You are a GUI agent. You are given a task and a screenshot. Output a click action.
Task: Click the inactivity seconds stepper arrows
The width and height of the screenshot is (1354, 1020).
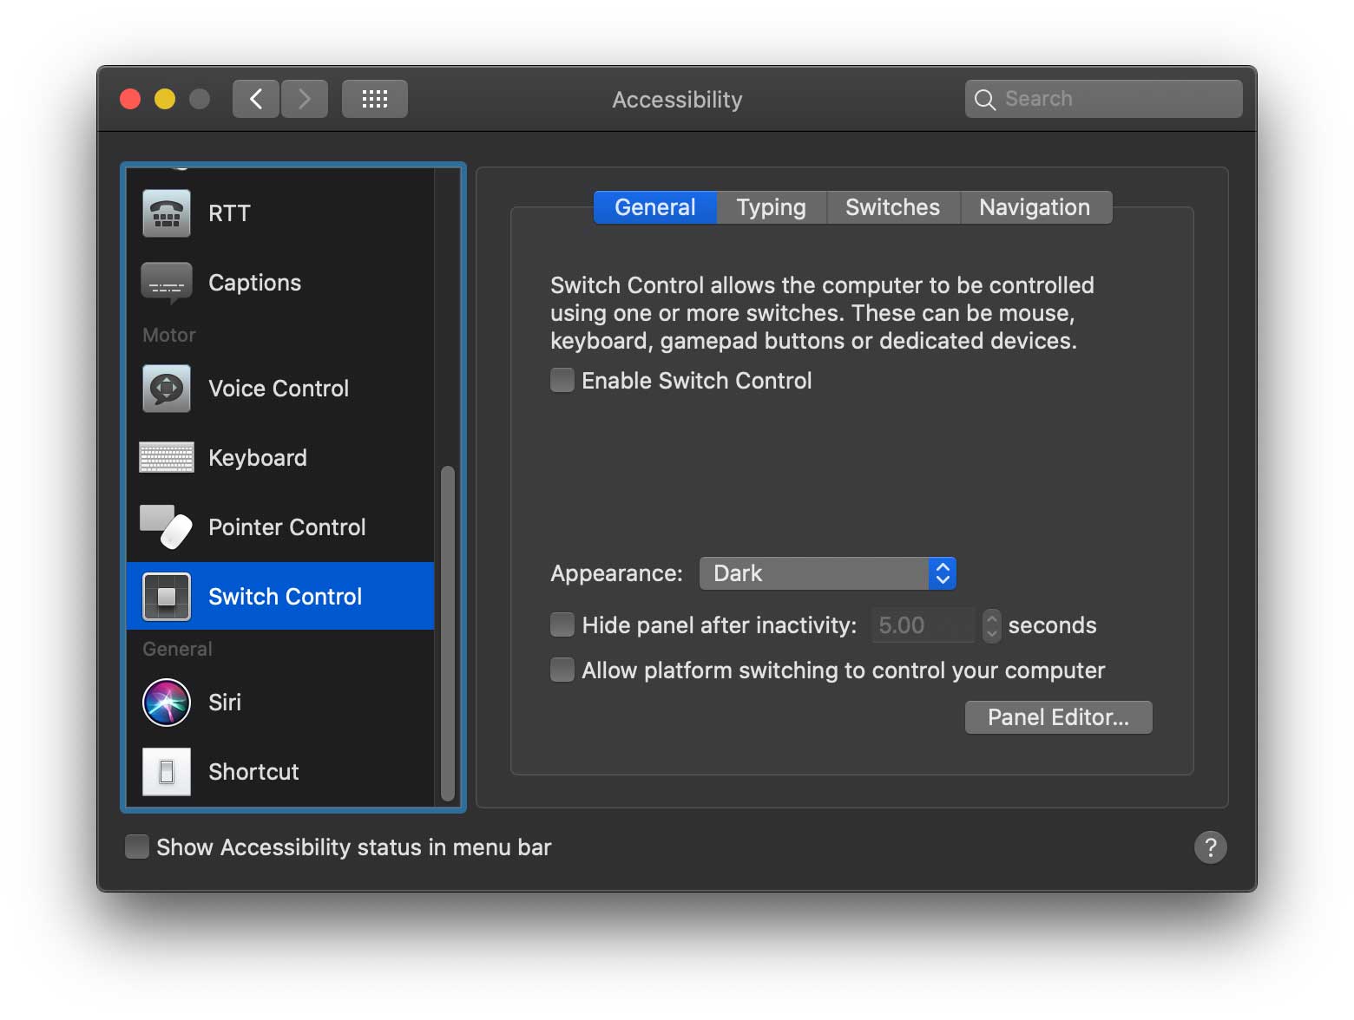click(x=992, y=625)
